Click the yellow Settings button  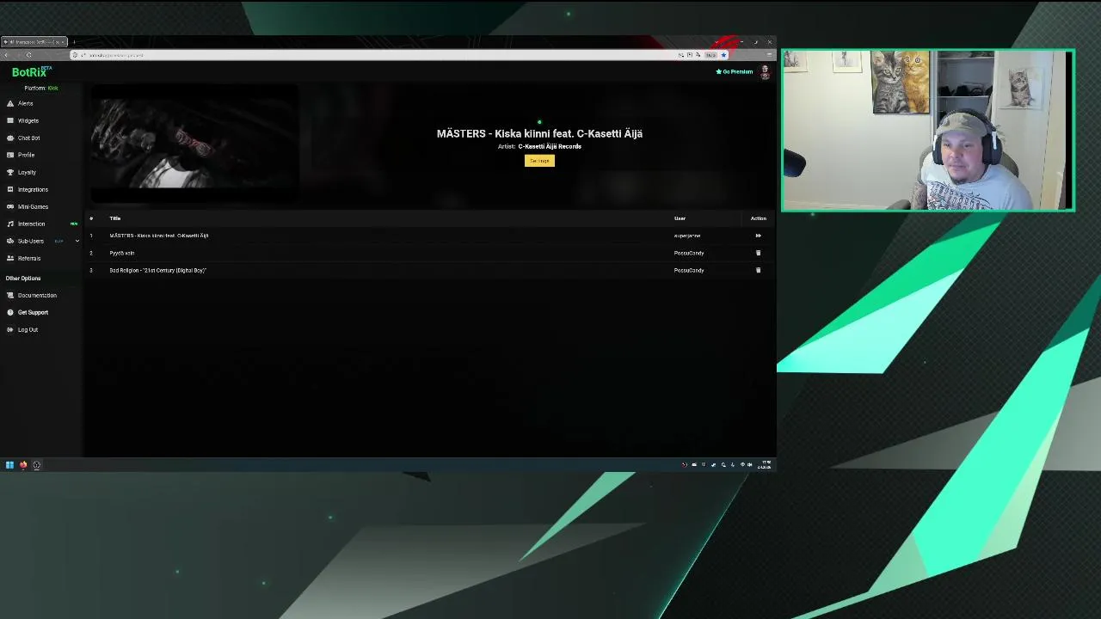coord(539,161)
